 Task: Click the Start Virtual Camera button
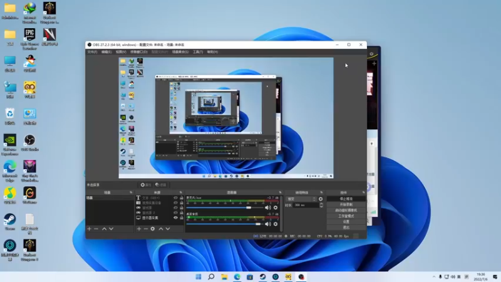[x=346, y=211]
